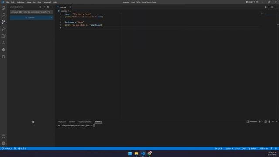Screen dimensions: 279x157
Task: Open the new terminal launch profile dropdown
Action: [262, 122]
